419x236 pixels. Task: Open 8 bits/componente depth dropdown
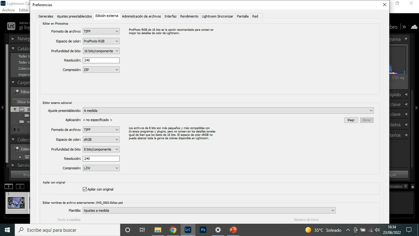tap(101, 149)
